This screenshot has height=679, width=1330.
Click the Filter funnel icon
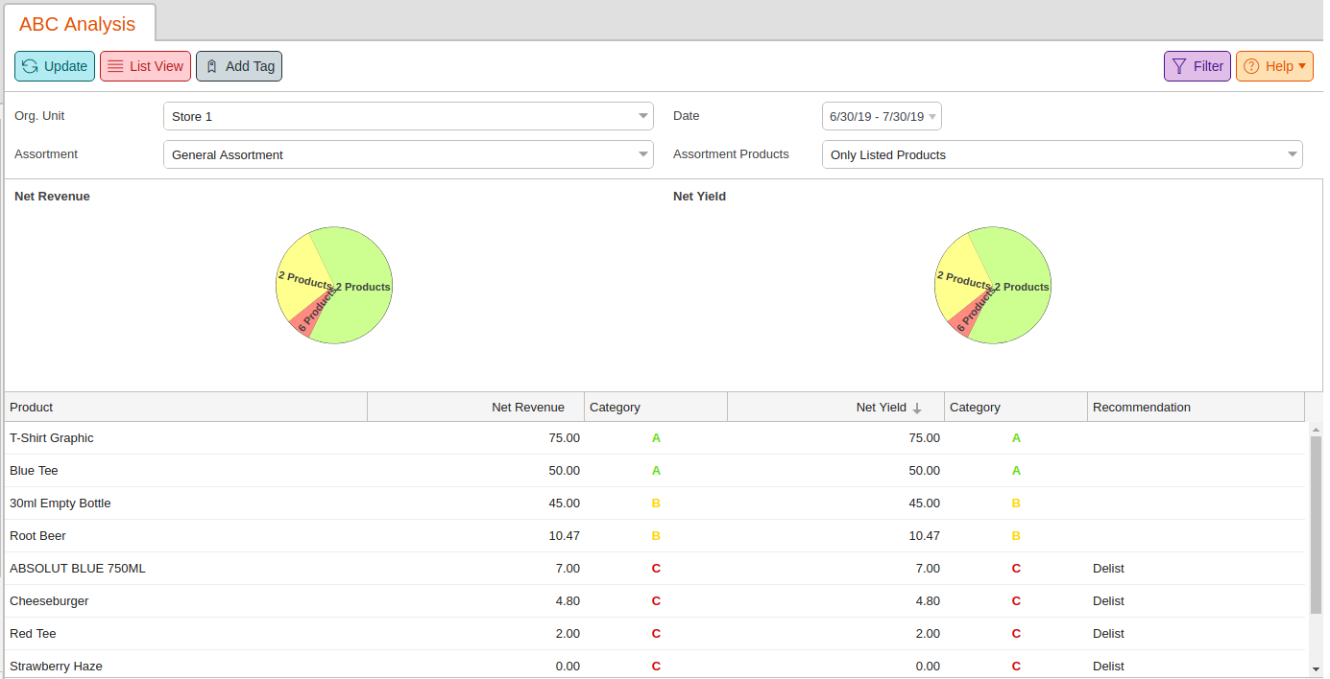(x=1179, y=66)
